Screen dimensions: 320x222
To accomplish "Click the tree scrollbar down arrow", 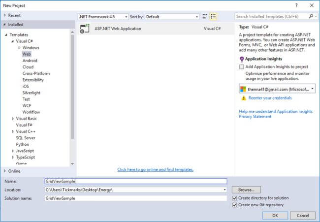I will point(72,163).
